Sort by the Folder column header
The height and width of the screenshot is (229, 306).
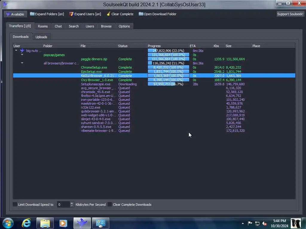(x=61, y=46)
